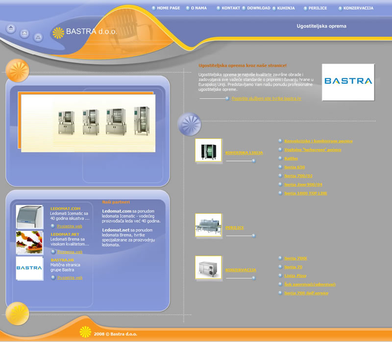Click the arrow bullet under PERILICE link
392x342 pixels.
[x=253, y=236]
